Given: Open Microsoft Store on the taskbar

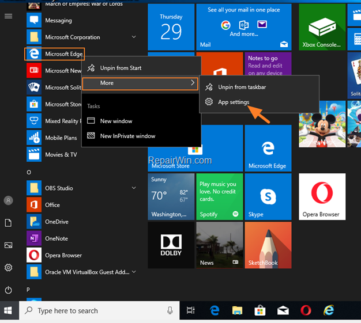Looking at the screenshot, I should coord(260,310).
